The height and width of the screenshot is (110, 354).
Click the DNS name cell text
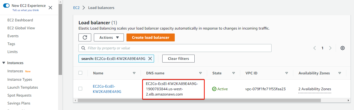[x=172, y=89]
